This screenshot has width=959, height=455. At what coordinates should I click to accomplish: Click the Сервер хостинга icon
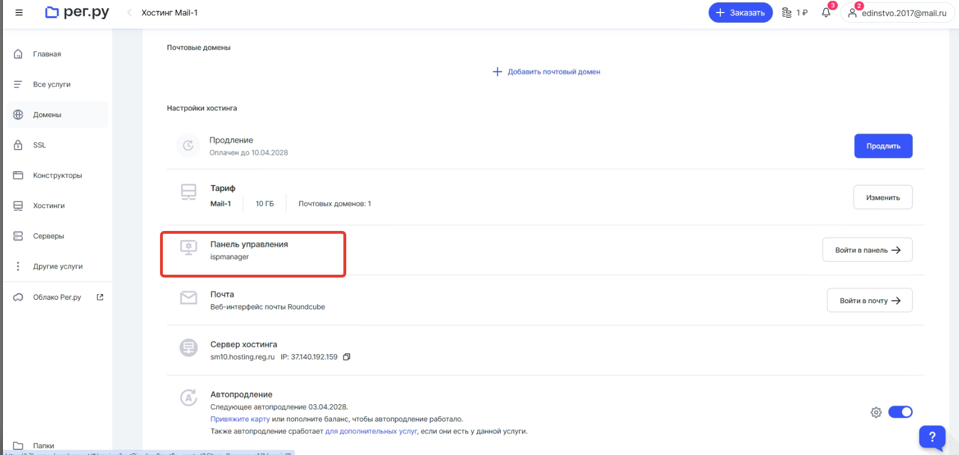[x=188, y=347]
